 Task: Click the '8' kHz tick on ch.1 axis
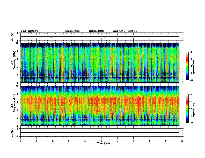tap(18, 51)
